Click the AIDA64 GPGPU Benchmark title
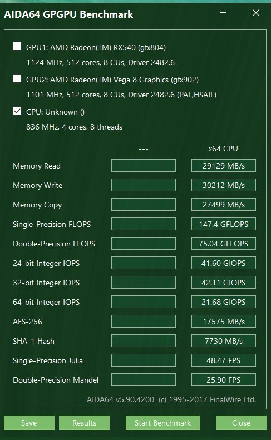Viewport: 271px width, 440px height. click(x=68, y=14)
